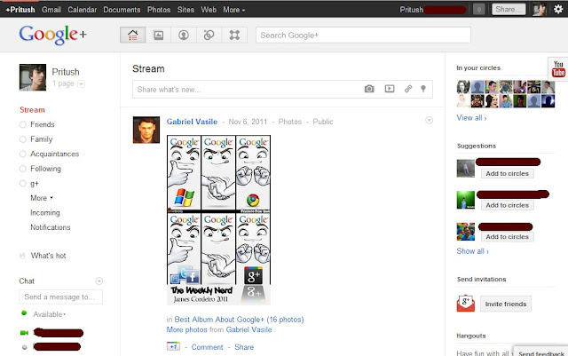Change the Available chat status dropdown

(50, 314)
